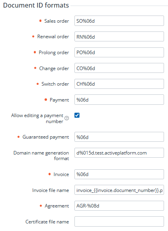Select the Renewal order format field
Screen dimensions: 168x231
pos(119,37)
